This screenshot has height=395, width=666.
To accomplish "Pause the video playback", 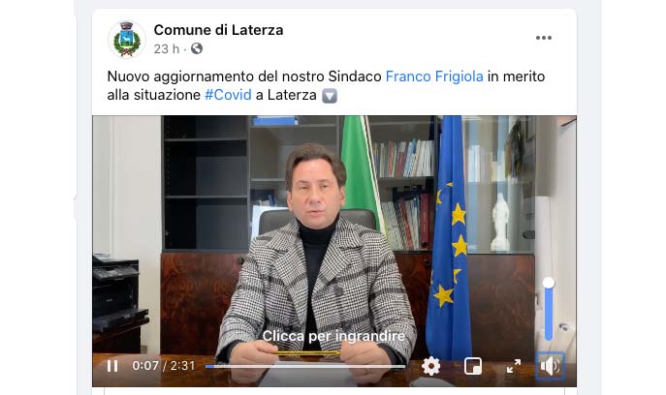I will click(112, 366).
